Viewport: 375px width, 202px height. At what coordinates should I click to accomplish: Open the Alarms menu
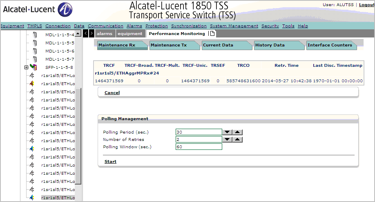[x=134, y=26]
